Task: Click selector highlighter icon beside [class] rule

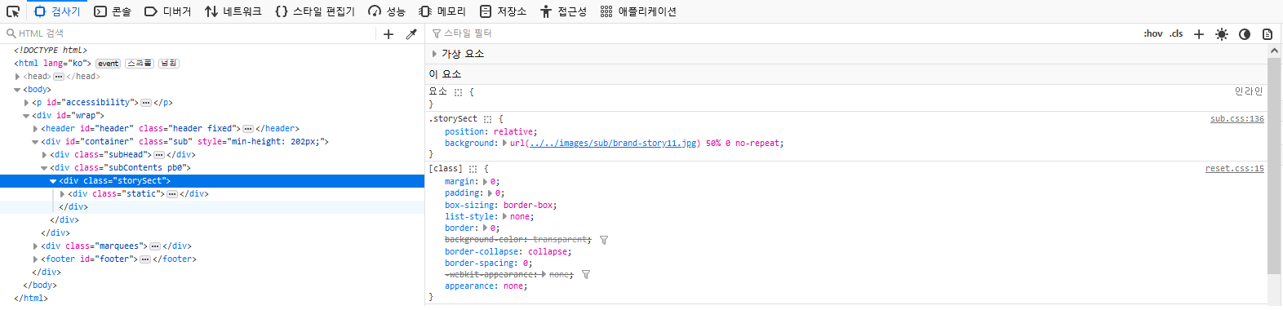Action: tap(473, 169)
